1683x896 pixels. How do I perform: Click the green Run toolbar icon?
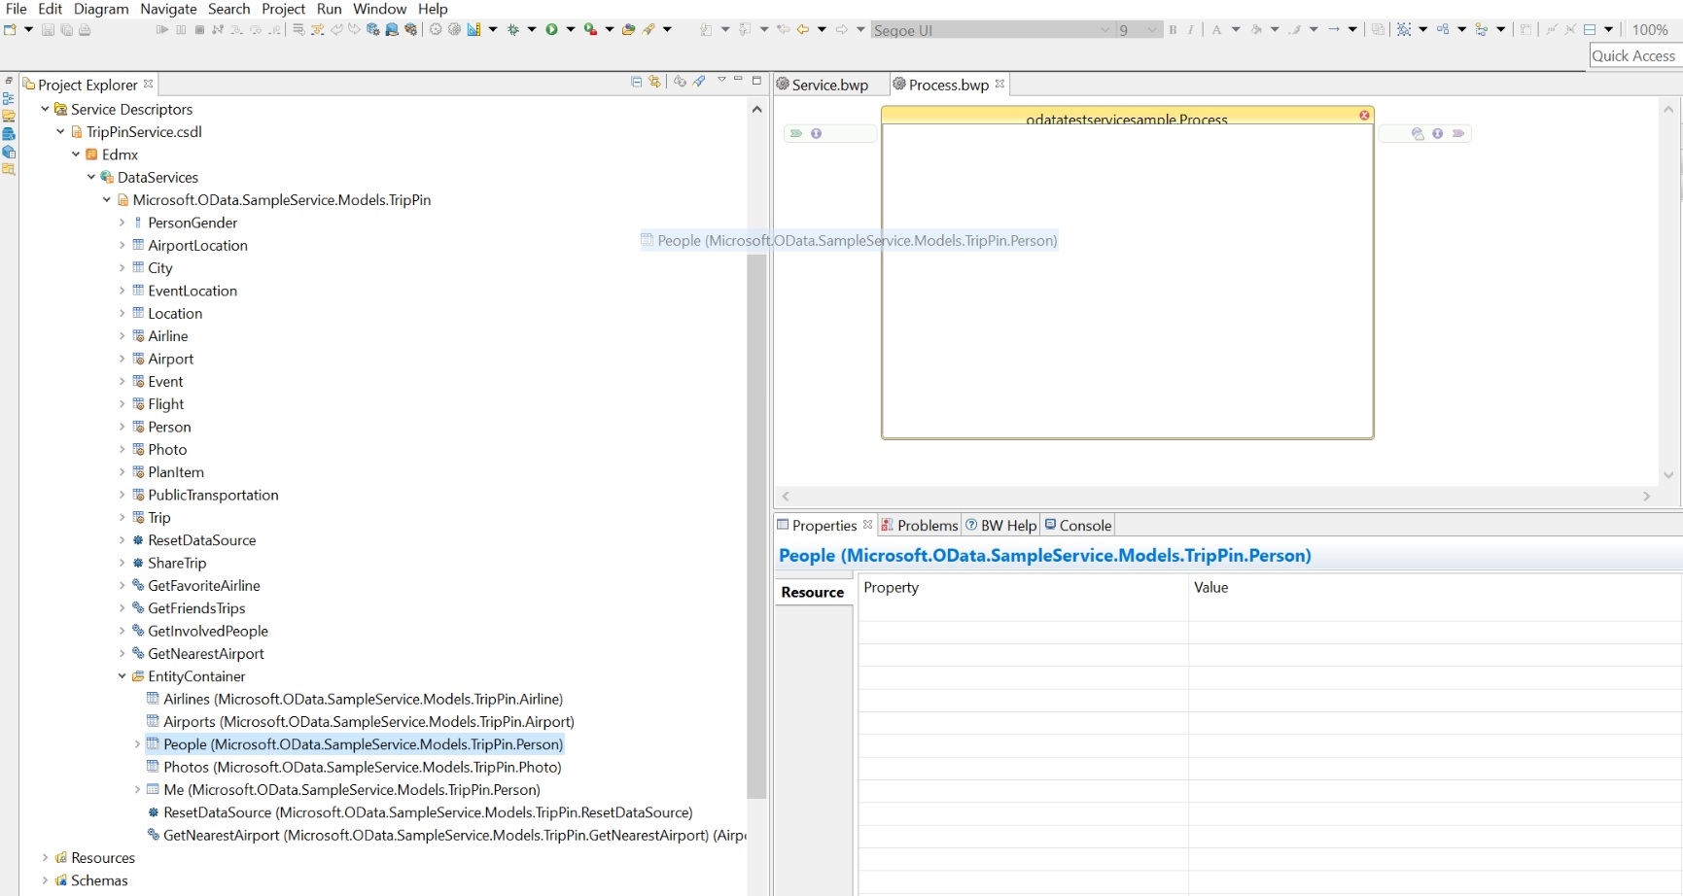pyautogui.click(x=551, y=29)
